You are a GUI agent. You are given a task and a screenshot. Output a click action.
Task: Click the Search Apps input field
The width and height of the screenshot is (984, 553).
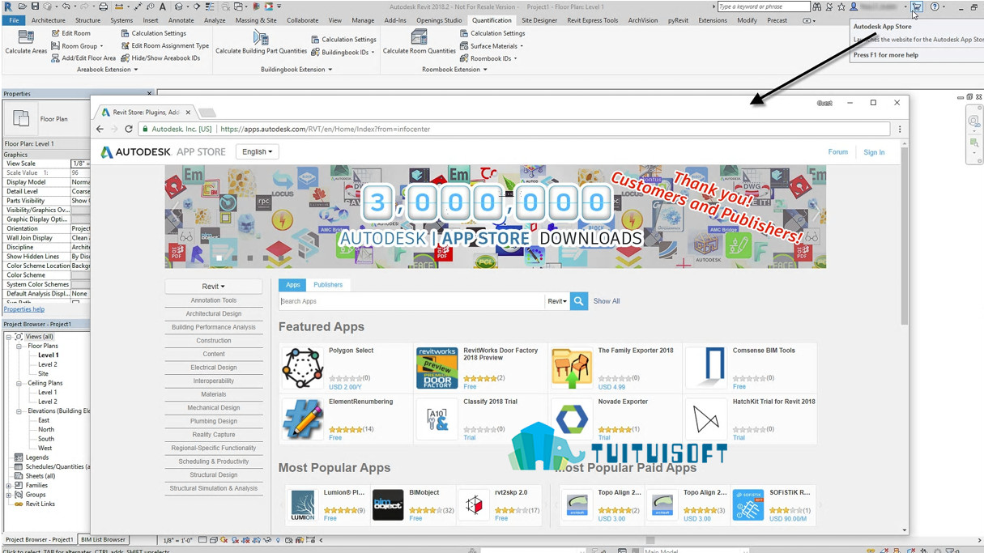tap(411, 301)
